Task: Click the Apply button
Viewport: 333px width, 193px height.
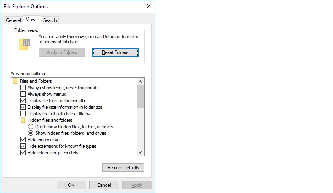Action: click(137, 185)
